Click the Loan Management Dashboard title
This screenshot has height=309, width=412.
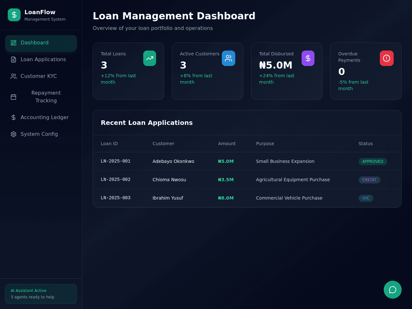174,16
